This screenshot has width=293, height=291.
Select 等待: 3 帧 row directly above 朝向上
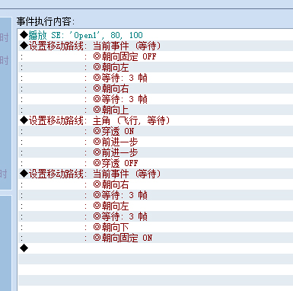click(x=155, y=99)
